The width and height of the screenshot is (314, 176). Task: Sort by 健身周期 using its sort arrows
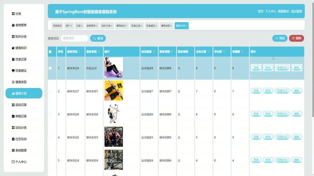click(x=172, y=51)
